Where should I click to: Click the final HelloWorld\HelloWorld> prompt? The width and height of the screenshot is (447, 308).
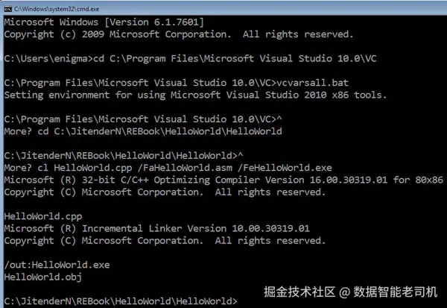click(x=121, y=301)
